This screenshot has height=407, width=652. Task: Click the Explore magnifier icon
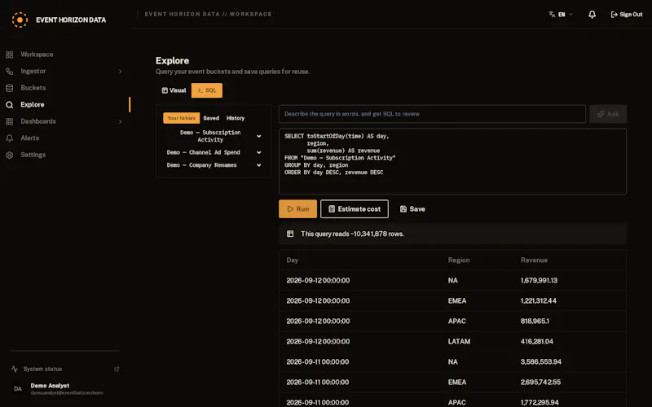pyautogui.click(x=10, y=105)
